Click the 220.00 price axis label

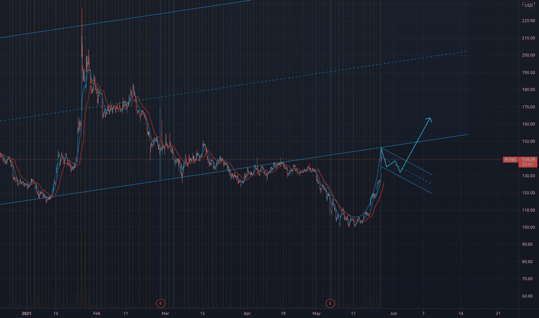click(x=529, y=21)
